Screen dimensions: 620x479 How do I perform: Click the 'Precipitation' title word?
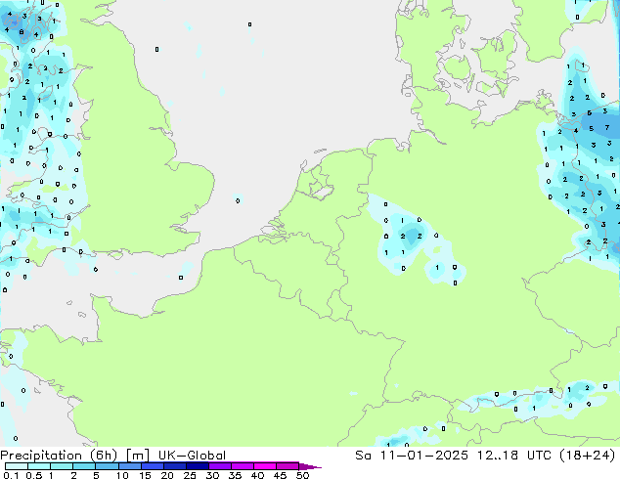[x=41, y=456]
